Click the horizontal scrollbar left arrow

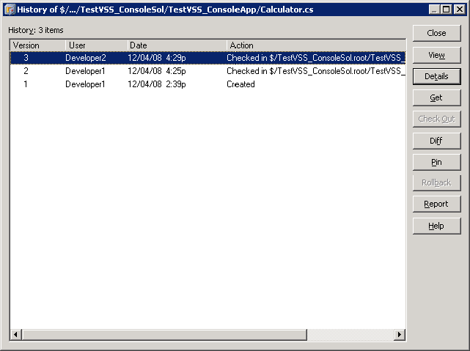(16, 335)
